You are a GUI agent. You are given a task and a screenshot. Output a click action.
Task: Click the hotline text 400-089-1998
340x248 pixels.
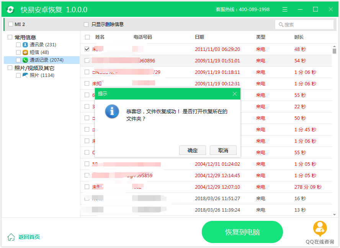click(x=254, y=10)
